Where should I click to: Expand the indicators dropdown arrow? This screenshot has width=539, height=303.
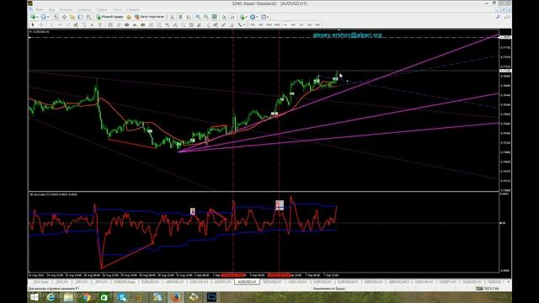tap(247, 17)
